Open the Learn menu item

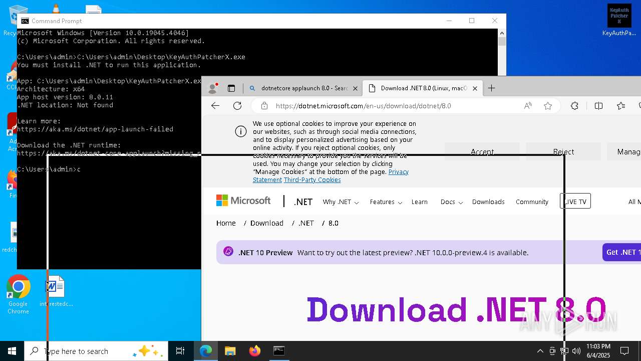coord(419,202)
